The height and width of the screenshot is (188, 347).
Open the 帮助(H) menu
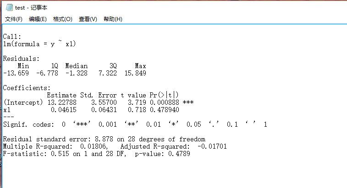pos(113,19)
